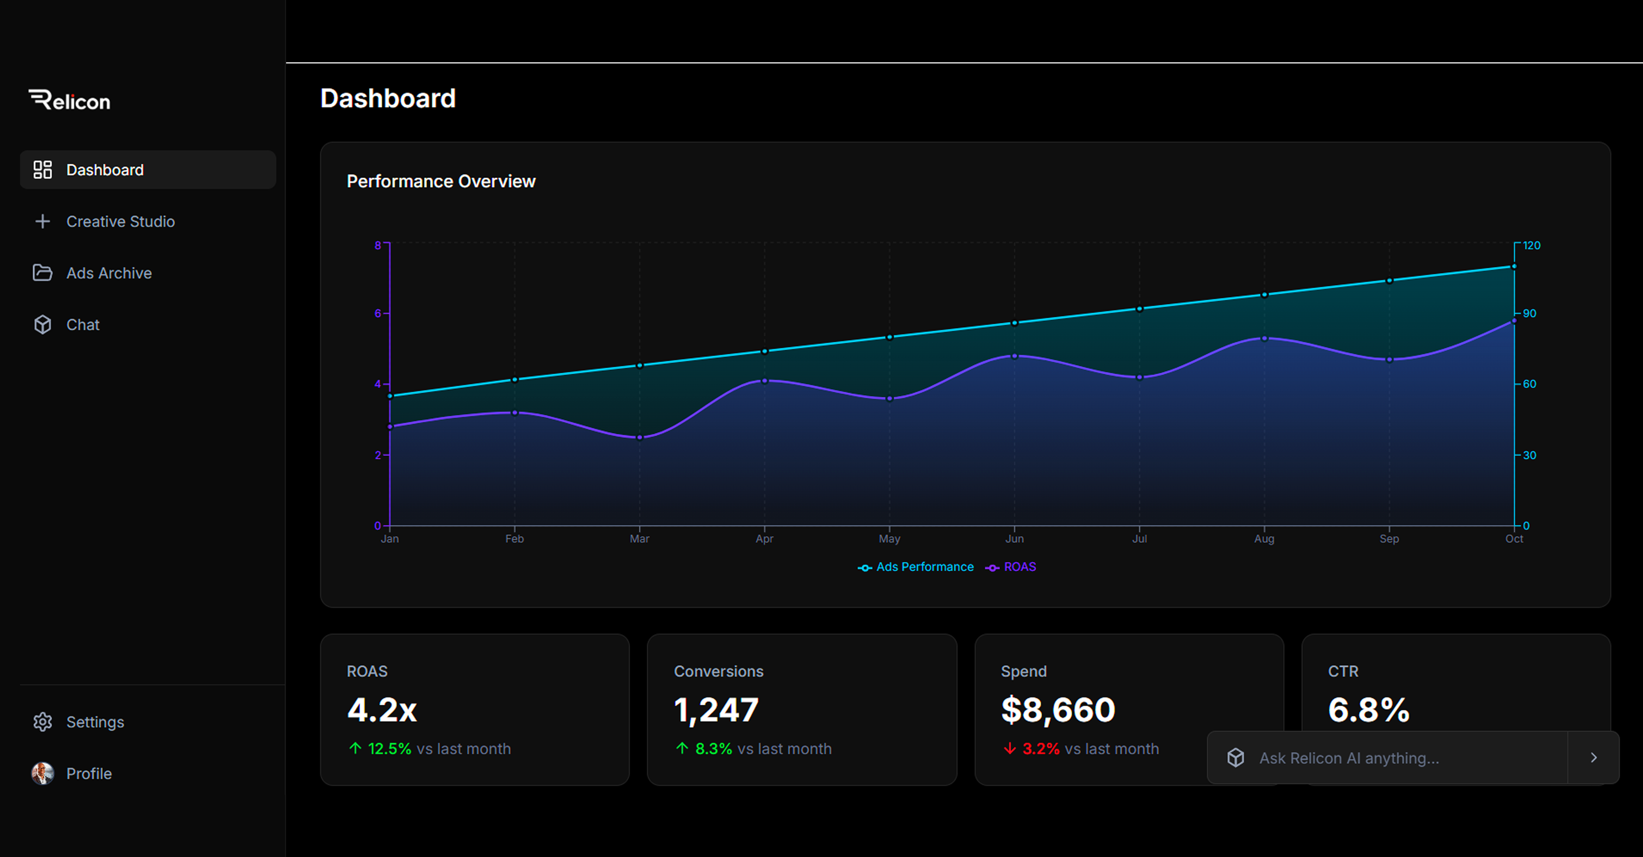Click the Profile avatar photo
This screenshot has height=857, width=1643.
43,774
